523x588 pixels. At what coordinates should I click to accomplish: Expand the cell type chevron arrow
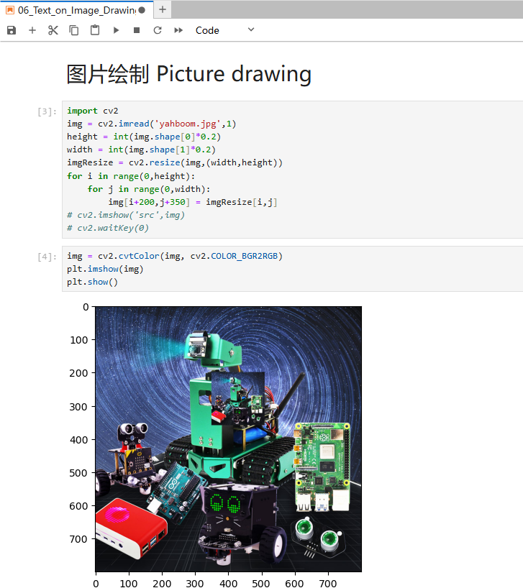pyautogui.click(x=251, y=29)
